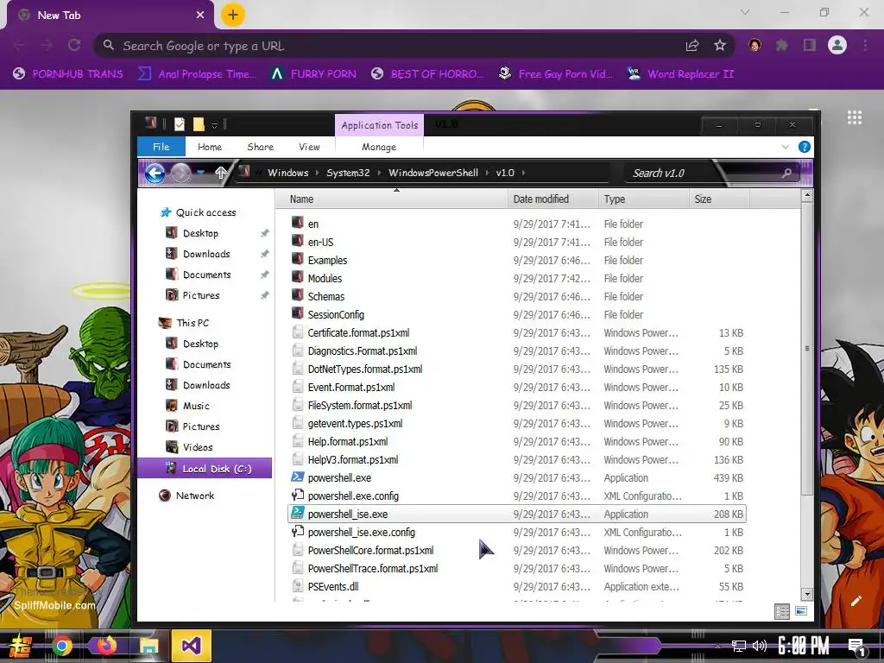Open Visual Studio from the taskbar
Viewport: 884px width, 663px height.
tap(191, 645)
